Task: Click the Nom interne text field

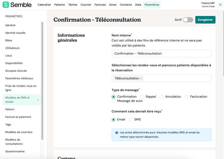Action: [161, 54]
